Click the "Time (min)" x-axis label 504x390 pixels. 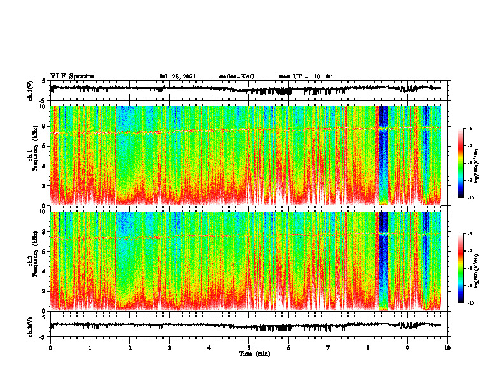click(x=255, y=354)
